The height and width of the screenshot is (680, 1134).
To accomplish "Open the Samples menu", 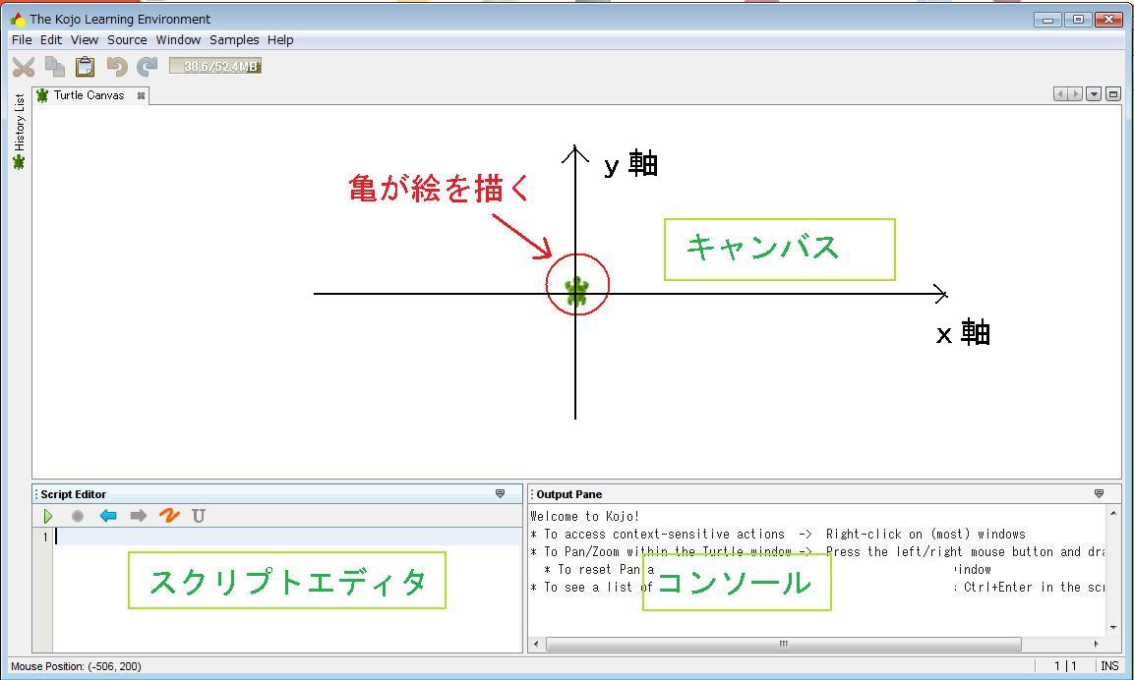I will pos(234,40).
